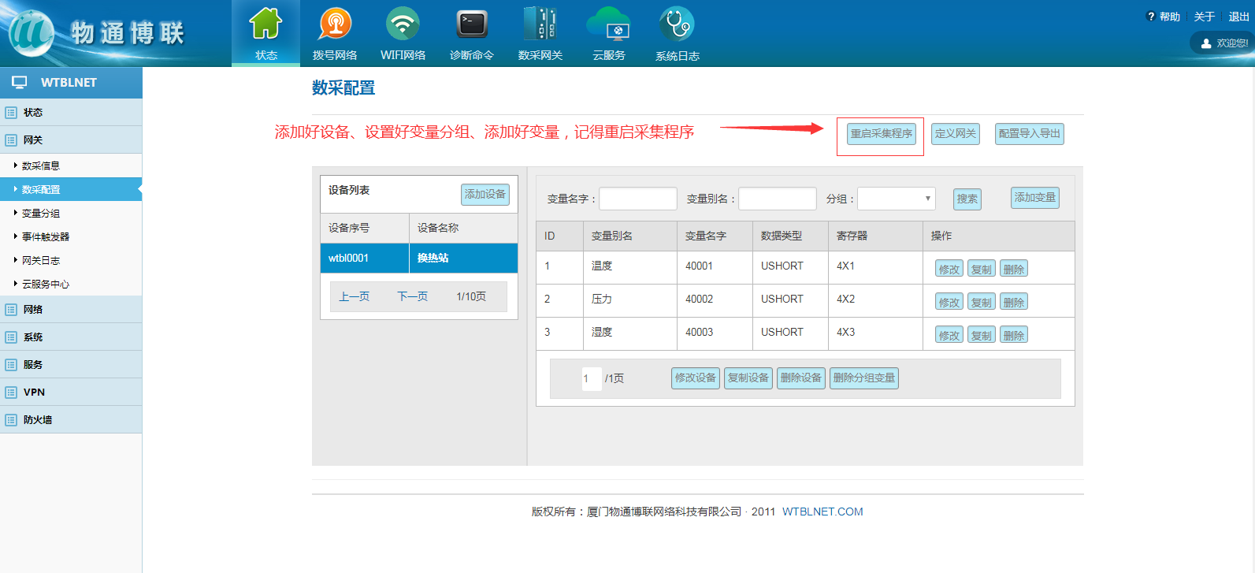Click 复制 for the 温度 row
Image resolution: width=1255 pixels, height=573 pixels.
pos(982,269)
